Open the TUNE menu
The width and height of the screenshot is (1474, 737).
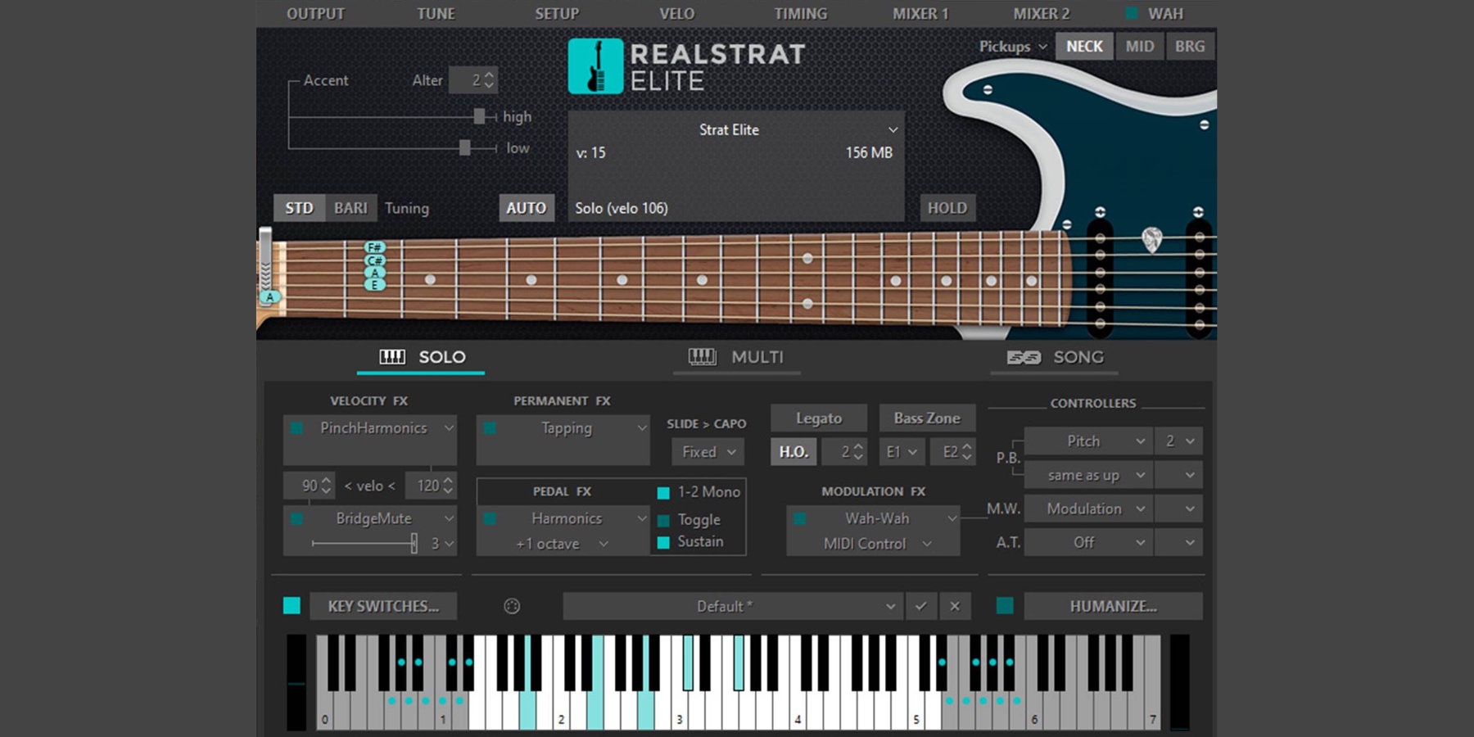(436, 13)
